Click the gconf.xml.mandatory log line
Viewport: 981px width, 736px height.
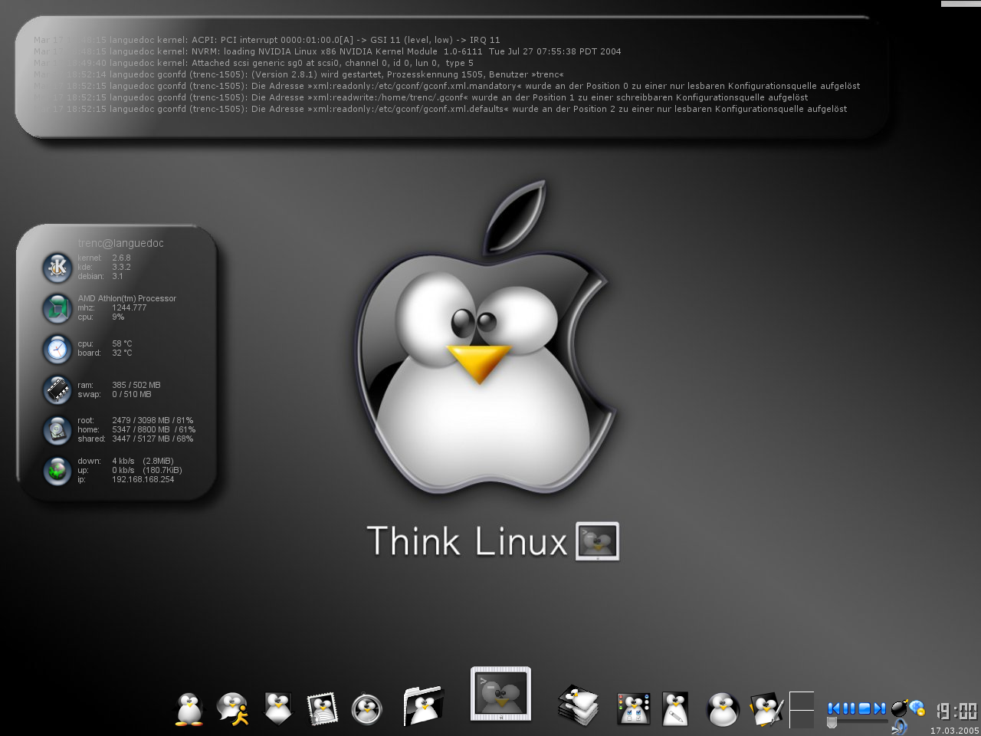tap(447, 86)
